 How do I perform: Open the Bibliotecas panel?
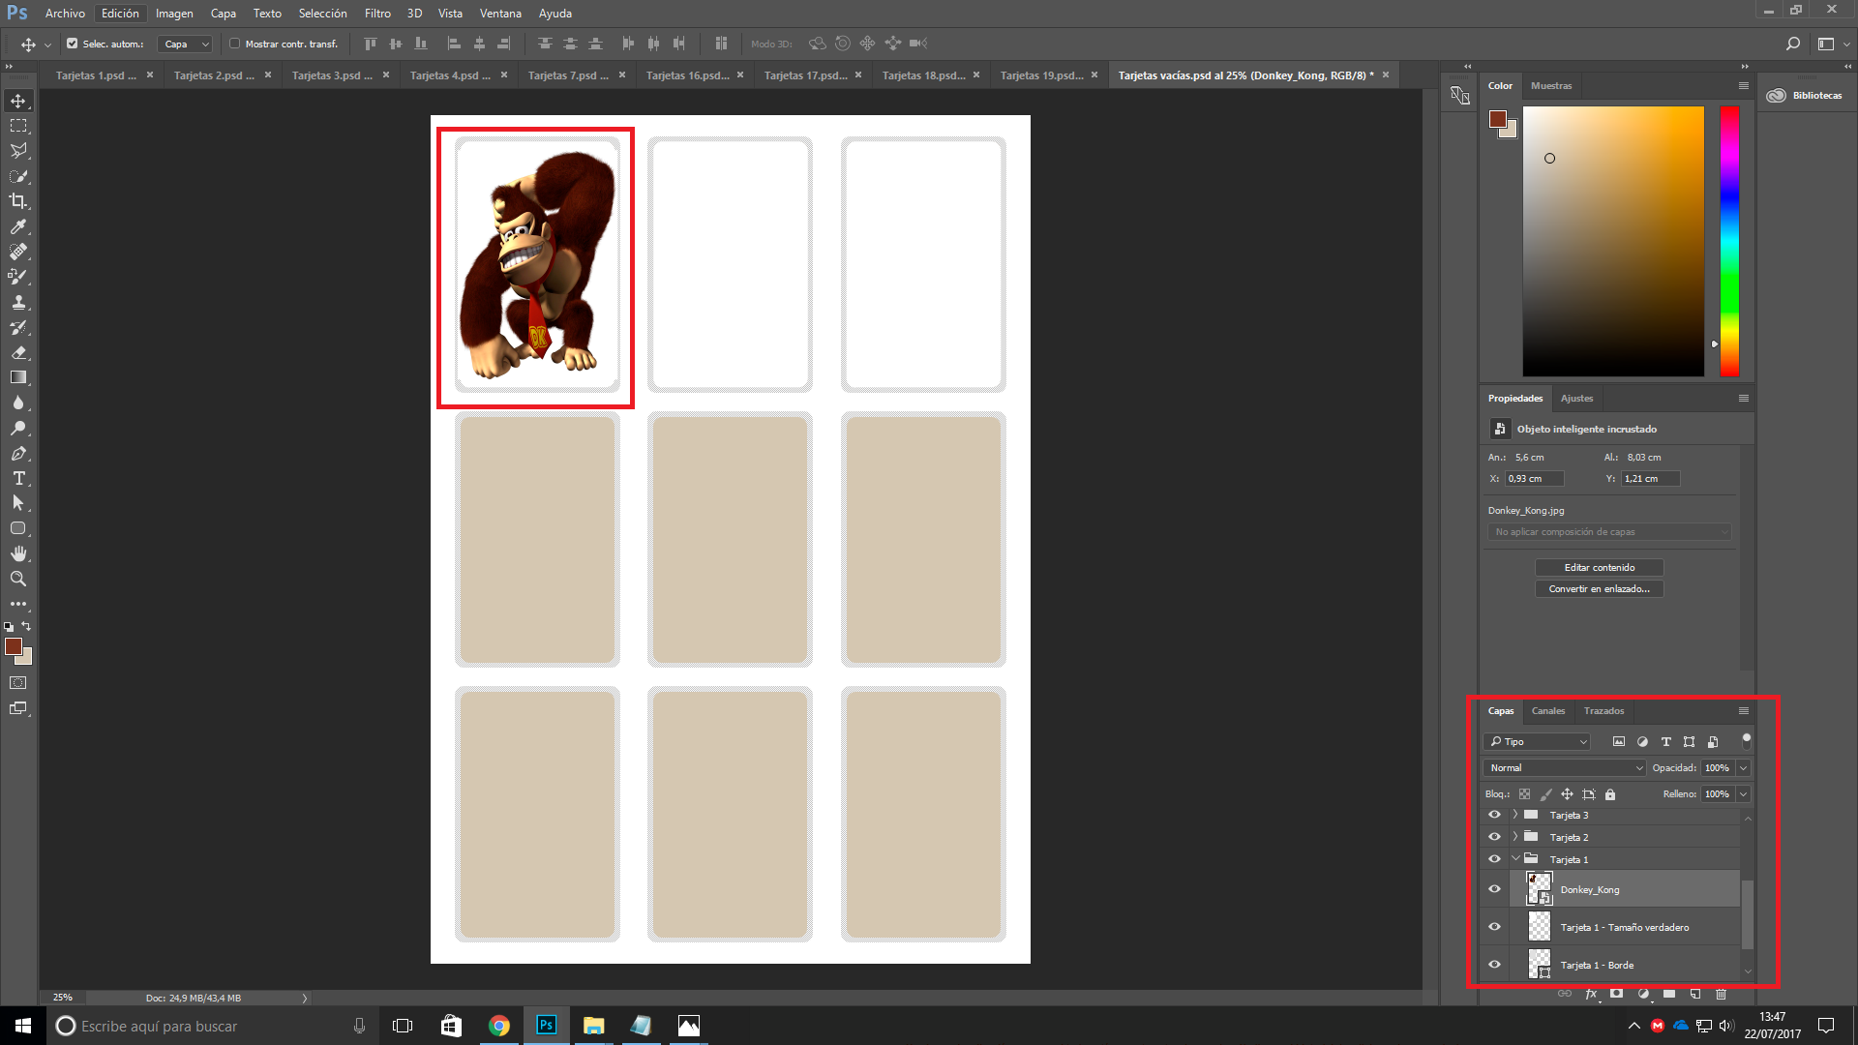pos(1805,96)
